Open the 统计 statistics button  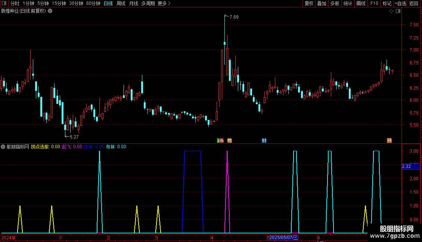pos(348,3)
